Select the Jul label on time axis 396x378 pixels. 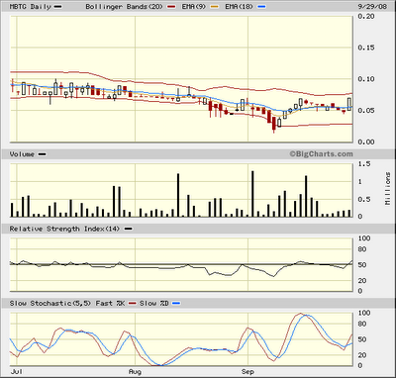coord(17,372)
